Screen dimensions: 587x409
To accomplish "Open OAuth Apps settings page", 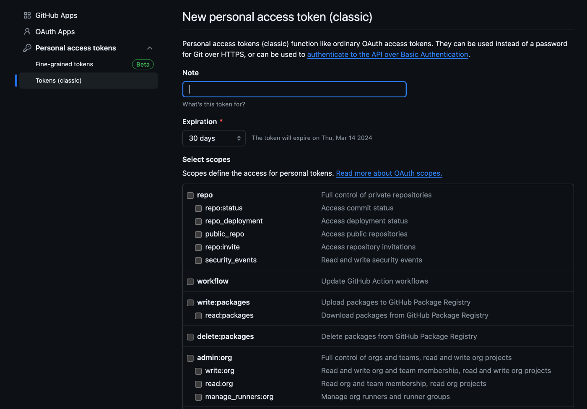I will (x=55, y=32).
